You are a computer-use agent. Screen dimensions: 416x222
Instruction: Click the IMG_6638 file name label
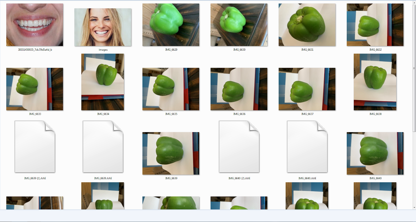pyautogui.click(x=376, y=114)
